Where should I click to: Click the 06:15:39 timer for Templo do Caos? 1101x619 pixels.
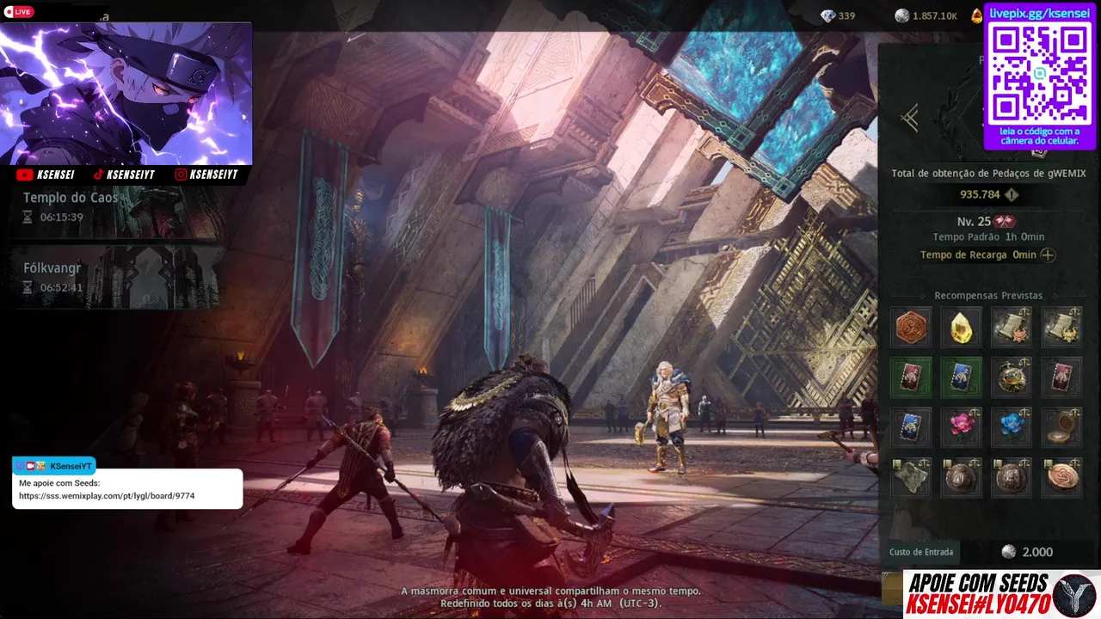61,218
